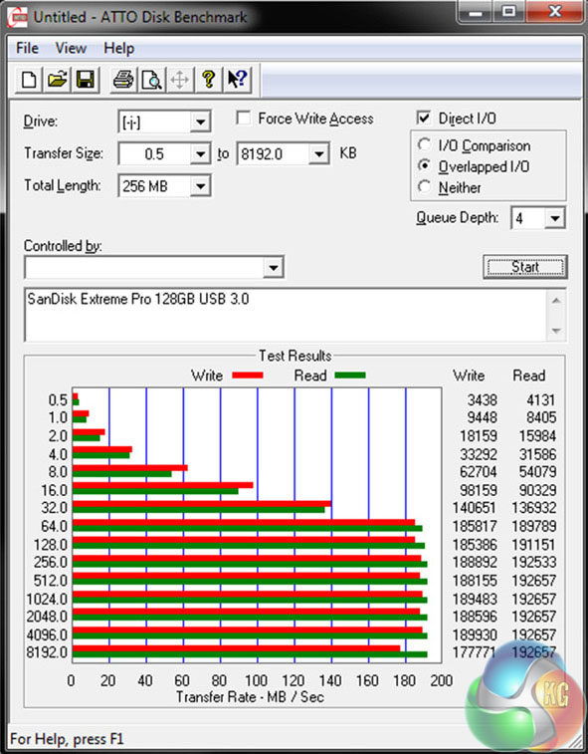Click the read value 189789
Screen dimensions: 588x754
[x=533, y=526]
